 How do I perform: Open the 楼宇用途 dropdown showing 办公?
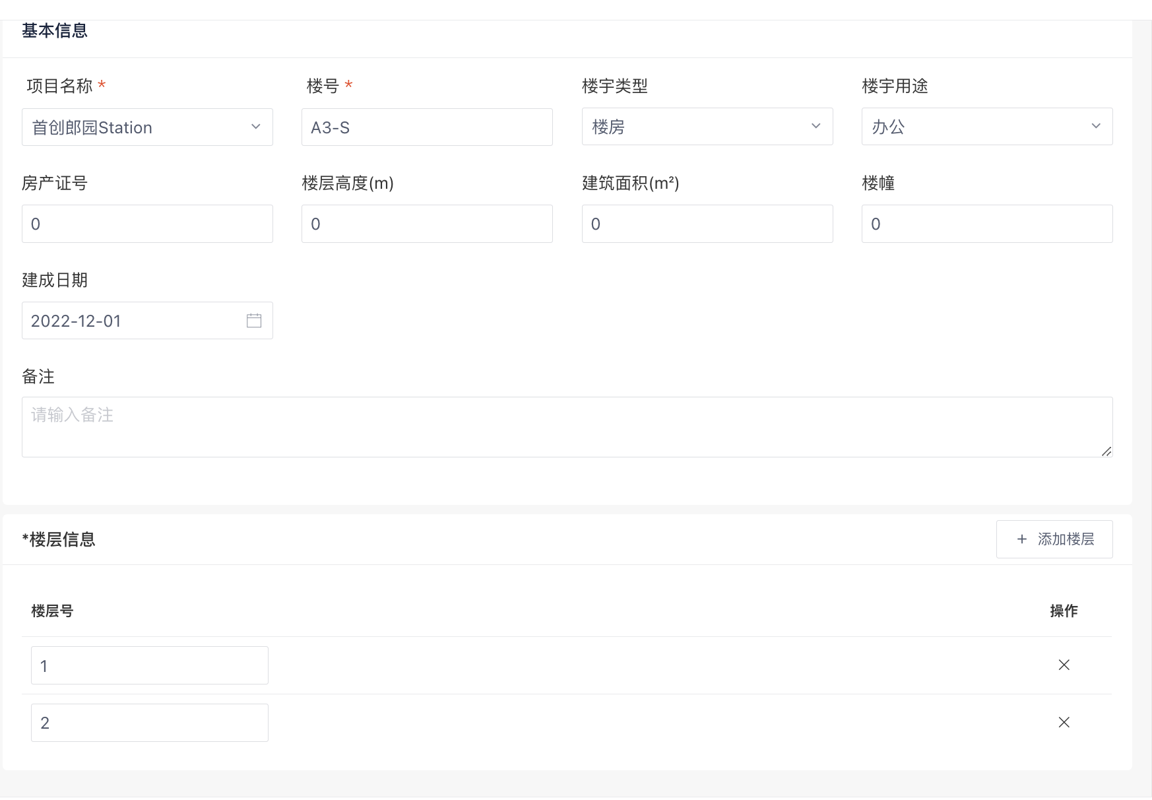[x=986, y=127]
